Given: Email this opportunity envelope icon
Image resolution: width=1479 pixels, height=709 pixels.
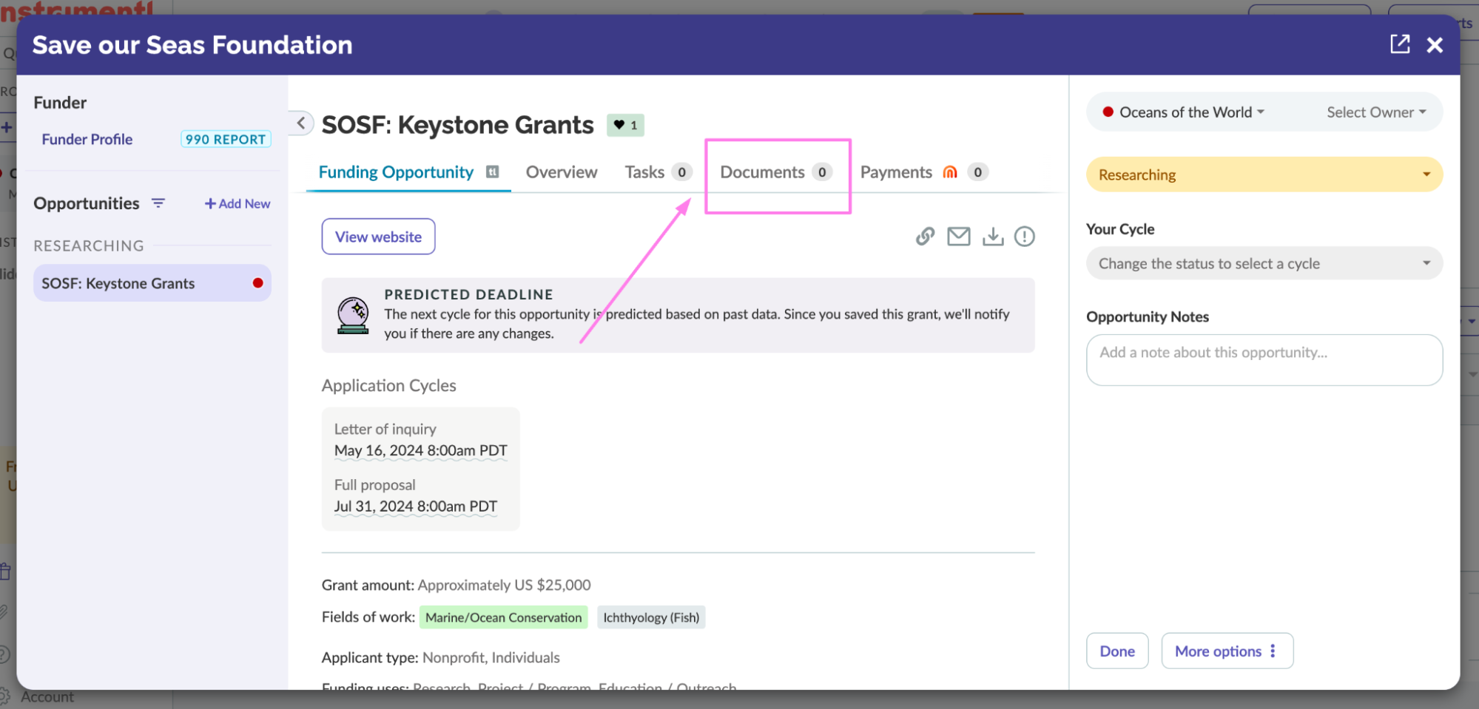Looking at the screenshot, I should (x=959, y=237).
